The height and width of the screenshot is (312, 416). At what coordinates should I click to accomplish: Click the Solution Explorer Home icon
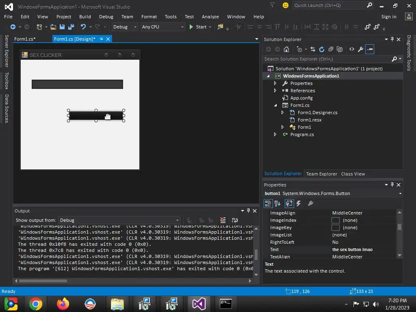coord(286,49)
